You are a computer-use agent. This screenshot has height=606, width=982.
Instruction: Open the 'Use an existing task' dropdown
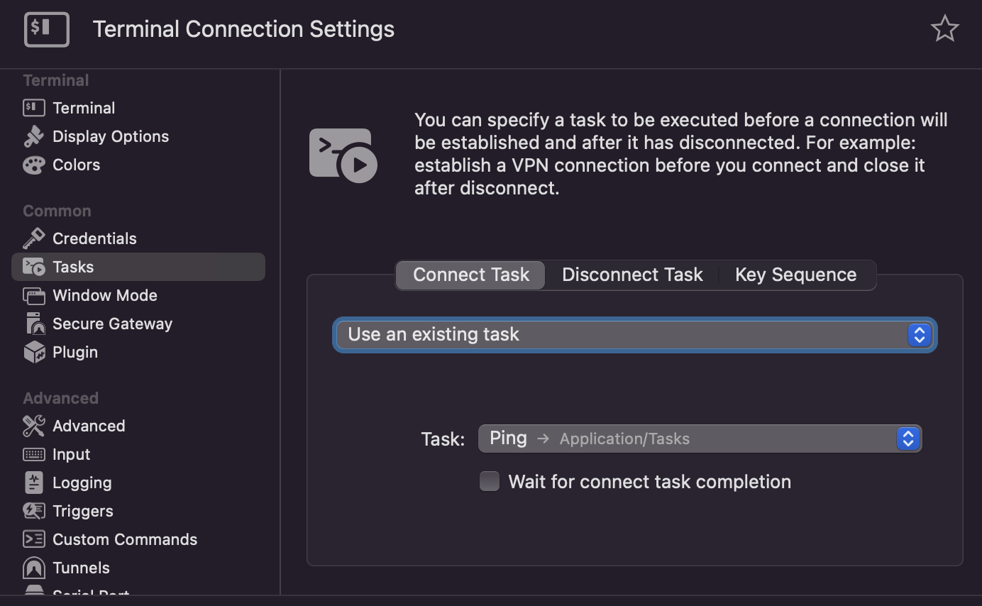coord(634,335)
